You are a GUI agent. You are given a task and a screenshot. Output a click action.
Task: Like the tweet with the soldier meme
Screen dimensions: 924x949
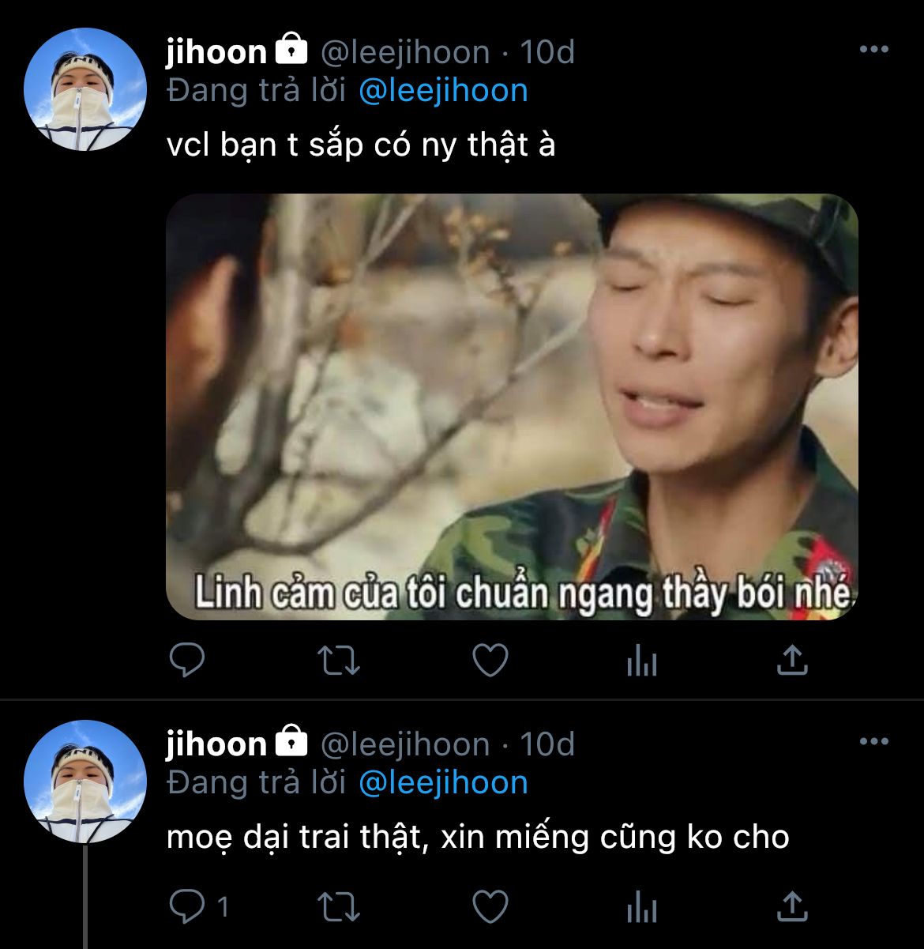click(490, 661)
